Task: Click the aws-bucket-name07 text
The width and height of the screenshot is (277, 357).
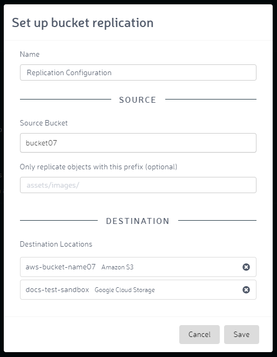Action: (60, 267)
